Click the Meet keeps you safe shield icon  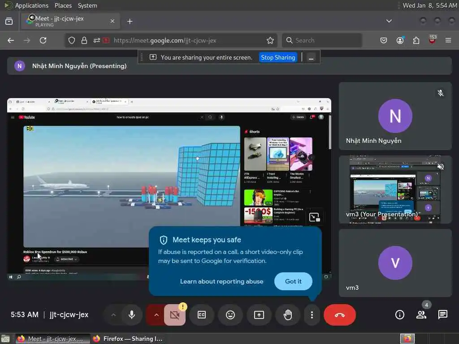pos(163,240)
